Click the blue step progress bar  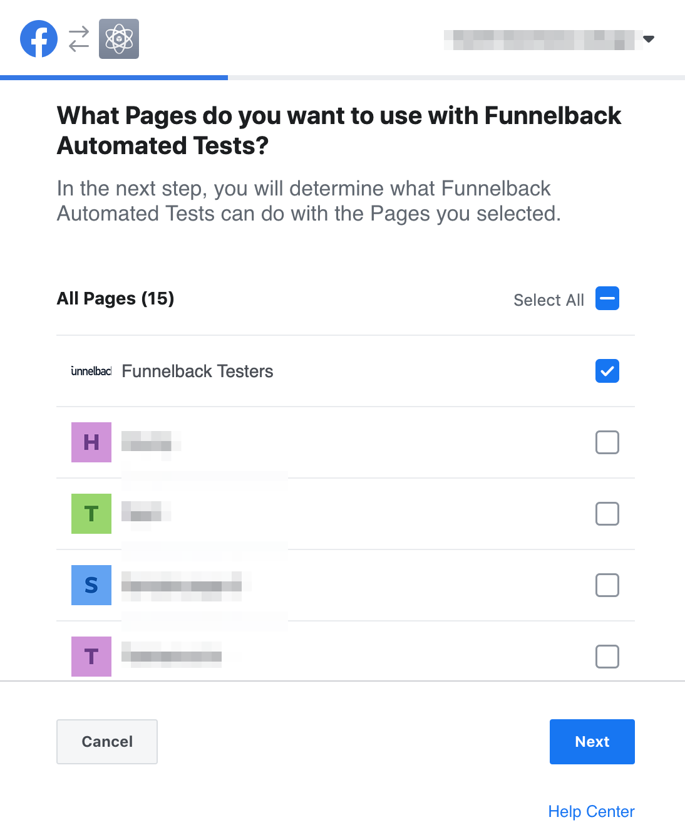[114, 78]
